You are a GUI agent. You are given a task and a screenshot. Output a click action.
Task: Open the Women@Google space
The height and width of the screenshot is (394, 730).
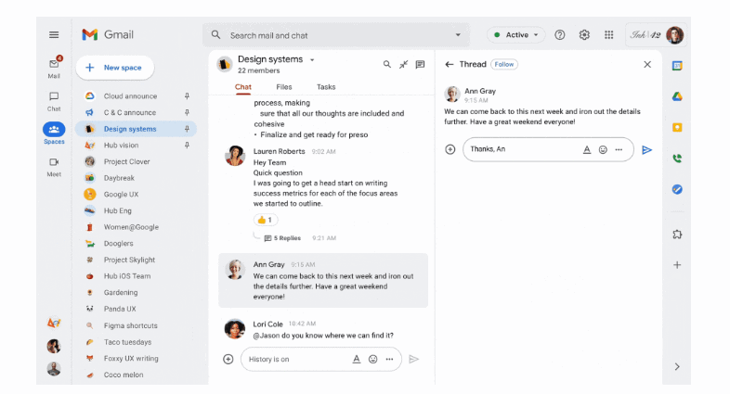tap(136, 227)
